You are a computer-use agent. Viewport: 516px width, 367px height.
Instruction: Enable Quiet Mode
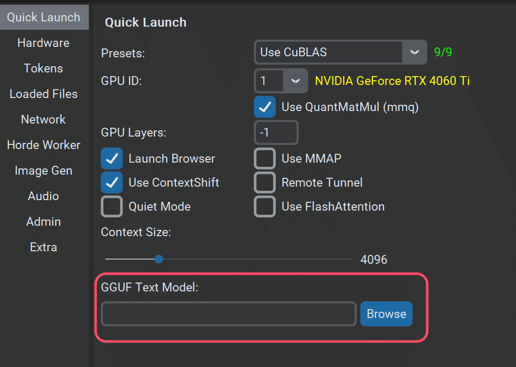pos(112,206)
